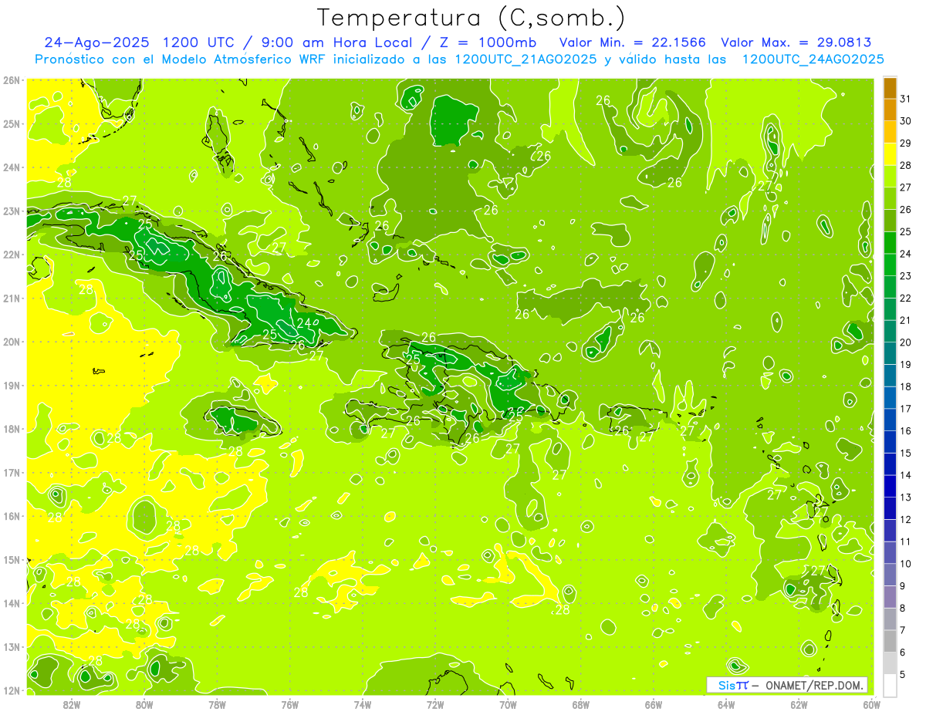This screenshot has width=926, height=715.
Task: Click the yellow legend swatch between 28 and 29
Action: tap(890, 153)
